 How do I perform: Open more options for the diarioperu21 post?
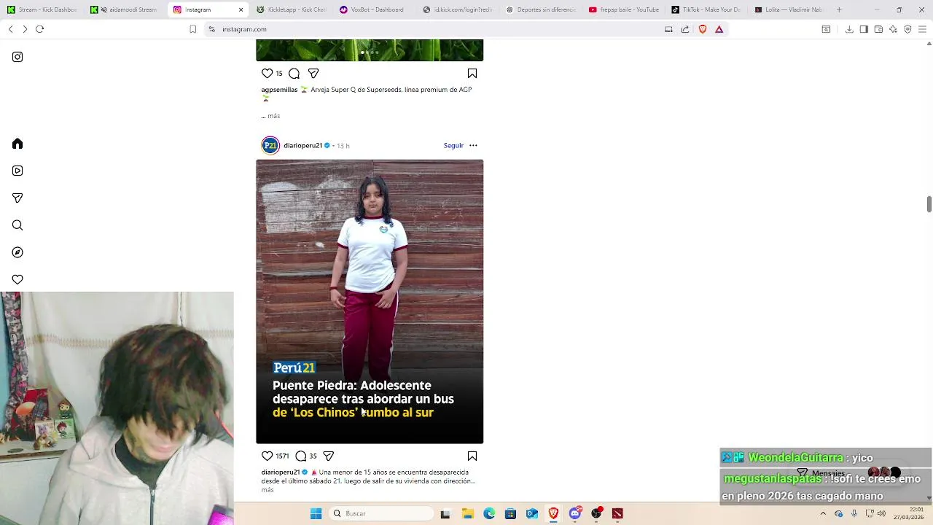point(473,145)
